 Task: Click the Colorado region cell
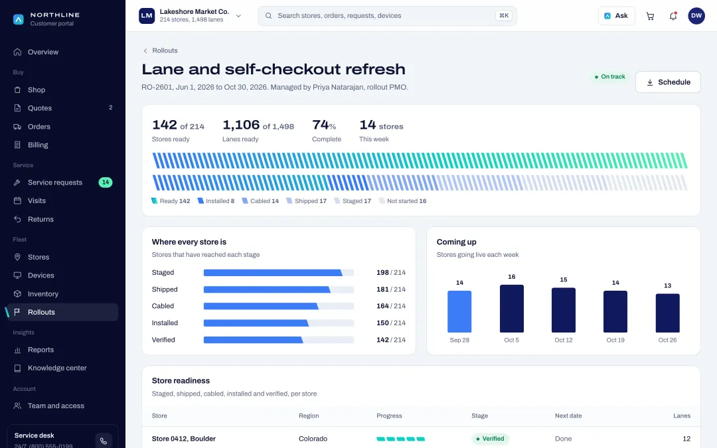(x=313, y=439)
